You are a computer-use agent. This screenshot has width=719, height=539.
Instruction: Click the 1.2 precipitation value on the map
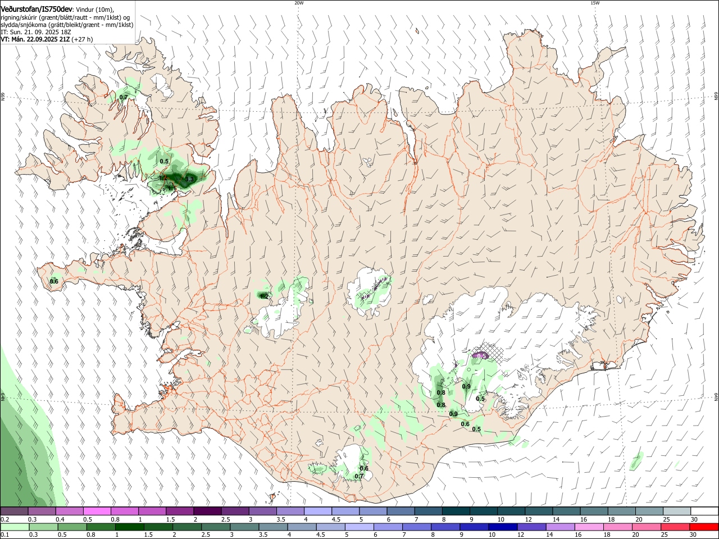[x=263, y=296]
